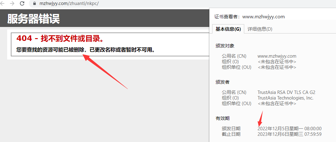Click the address bar URL mzhwjyy.com/zhuanti/nkpc/
The width and height of the screenshot is (336, 142).
(x=69, y=4)
